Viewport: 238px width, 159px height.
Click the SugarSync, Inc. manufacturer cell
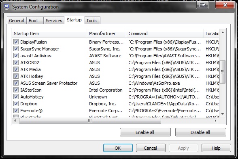pyautogui.click(x=104, y=49)
